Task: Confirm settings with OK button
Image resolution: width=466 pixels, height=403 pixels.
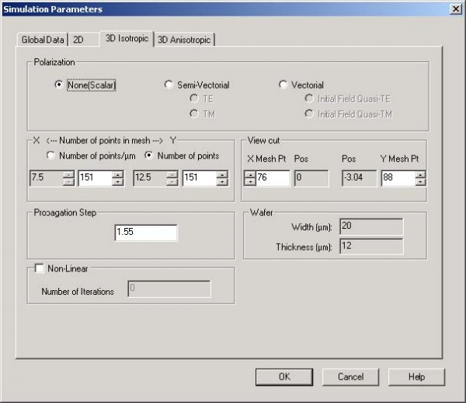Action: (x=284, y=377)
